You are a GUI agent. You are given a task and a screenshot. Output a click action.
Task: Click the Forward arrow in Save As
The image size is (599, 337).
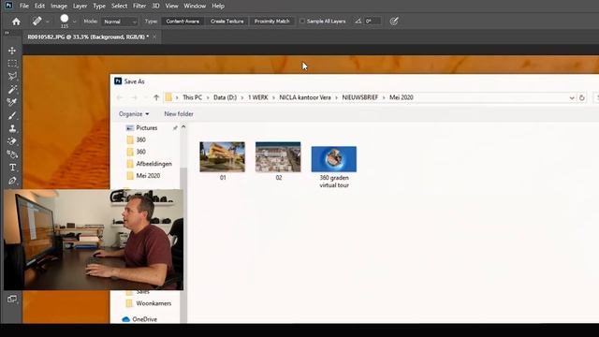135,97
